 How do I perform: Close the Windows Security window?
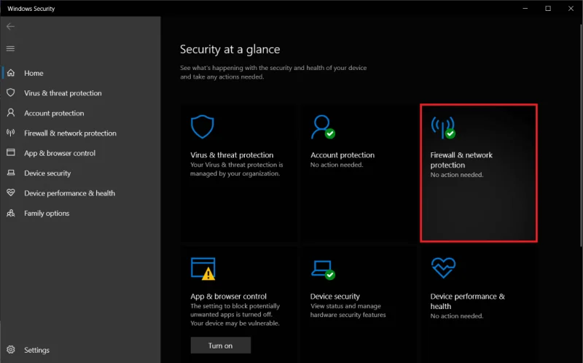point(571,8)
